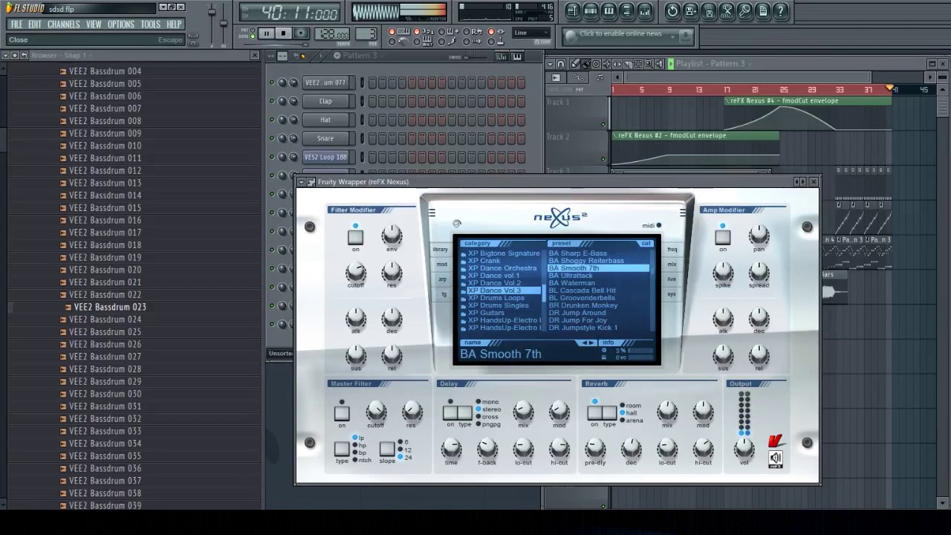Viewport: 951px width, 535px height.
Task: Select the Playlist zoom magnifier tool
Action: click(649, 64)
